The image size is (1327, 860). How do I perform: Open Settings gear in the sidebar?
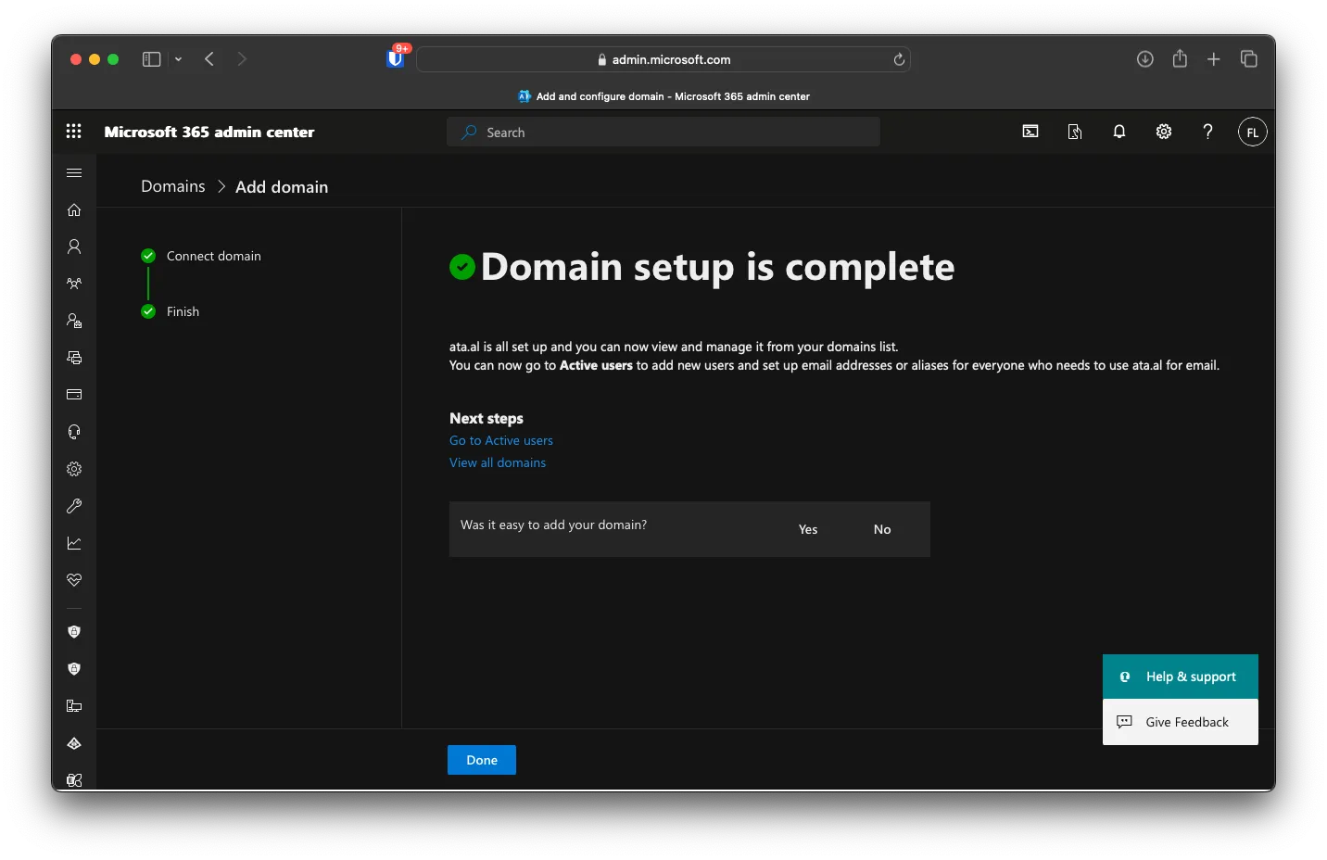(74, 469)
